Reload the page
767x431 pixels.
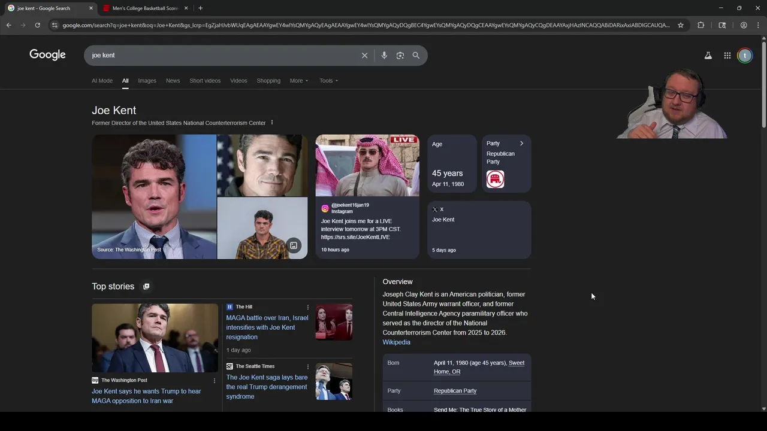[x=37, y=25]
